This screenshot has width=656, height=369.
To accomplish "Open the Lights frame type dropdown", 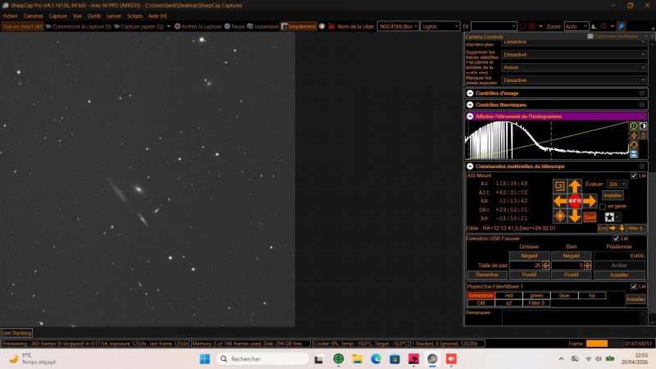I will click(440, 26).
